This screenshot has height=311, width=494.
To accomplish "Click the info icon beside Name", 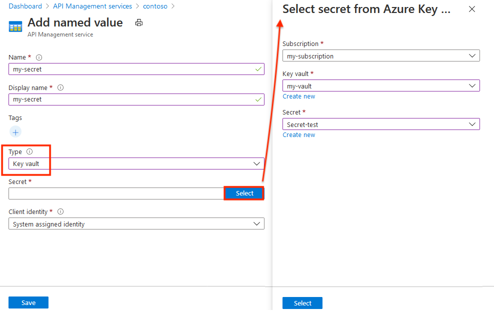I will (39, 57).
